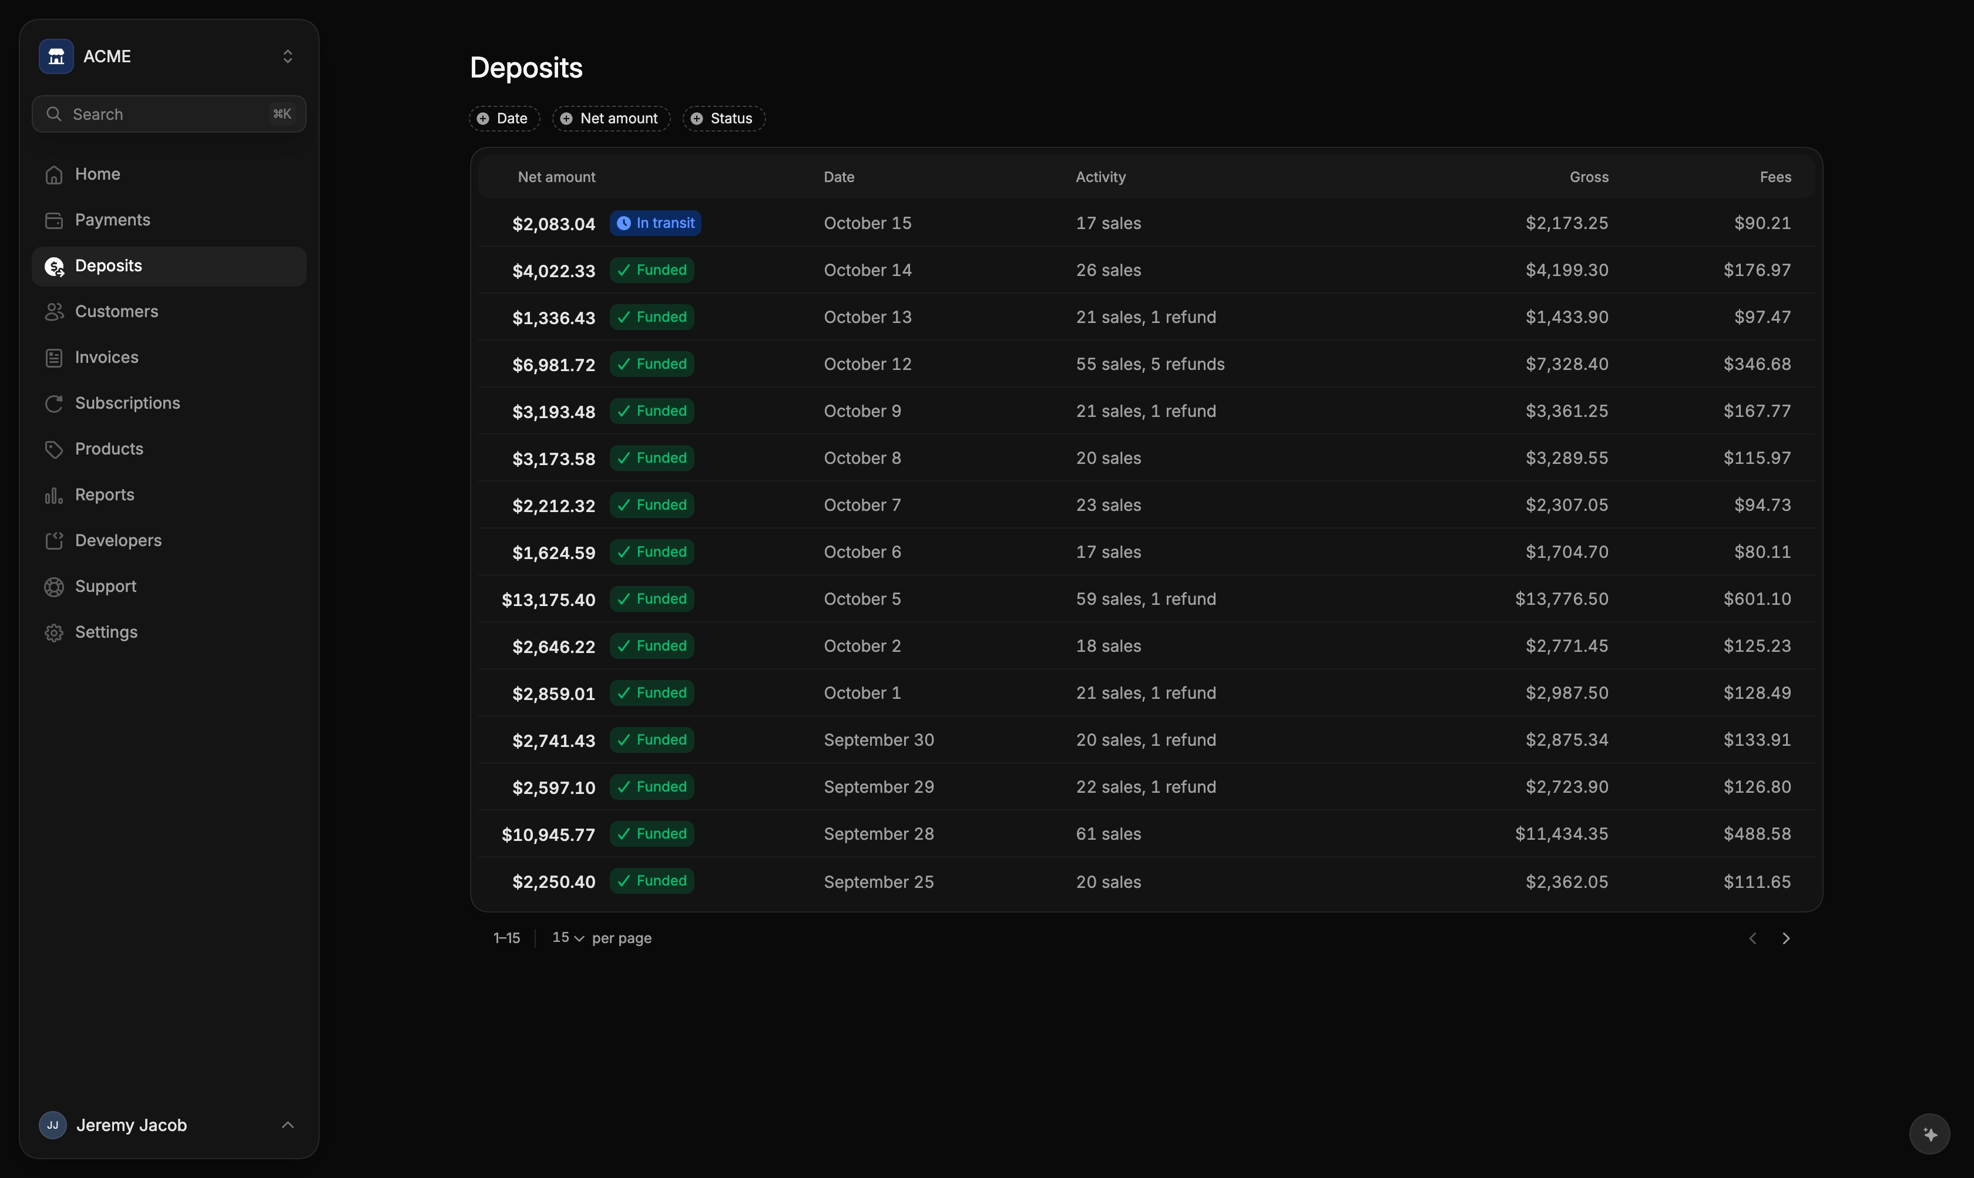
Task: Click the In transit status badge
Action: pos(655,223)
